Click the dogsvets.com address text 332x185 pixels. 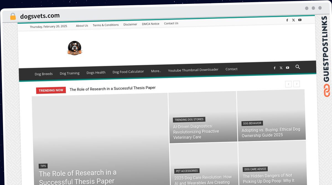40,16
